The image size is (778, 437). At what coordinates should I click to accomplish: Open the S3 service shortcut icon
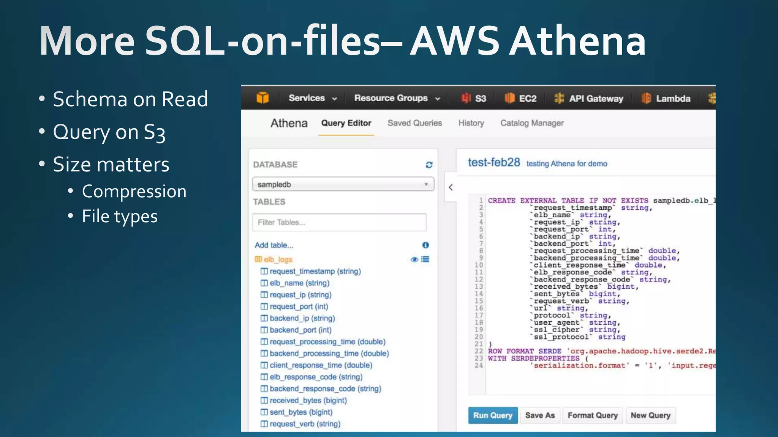click(x=466, y=98)
